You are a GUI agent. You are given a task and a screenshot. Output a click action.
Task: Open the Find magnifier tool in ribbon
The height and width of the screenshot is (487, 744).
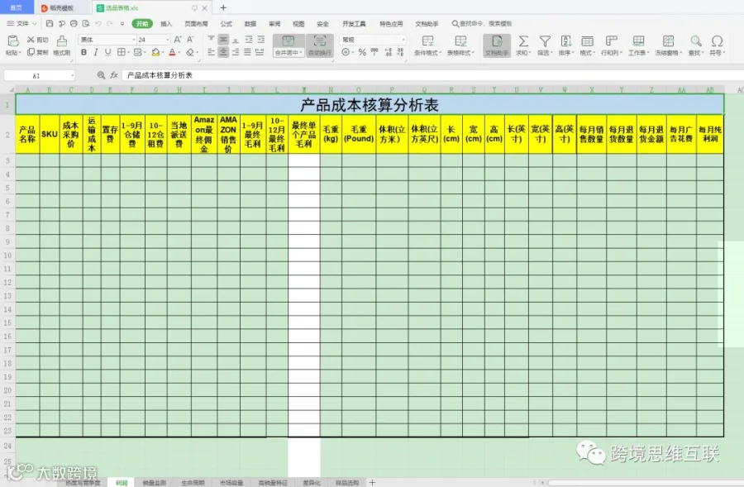(x=695, y=41)
